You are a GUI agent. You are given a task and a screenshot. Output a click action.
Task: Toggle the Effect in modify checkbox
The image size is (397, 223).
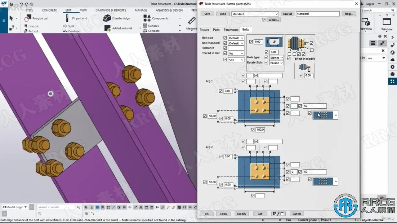(289, 58)
